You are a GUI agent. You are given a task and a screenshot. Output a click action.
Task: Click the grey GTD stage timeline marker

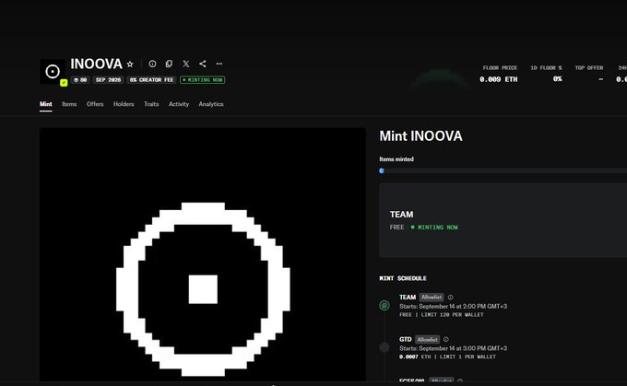point(384,347)
